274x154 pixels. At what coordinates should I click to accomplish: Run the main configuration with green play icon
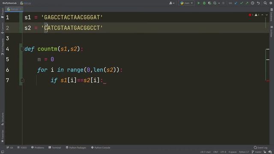(x=199, y=3)
